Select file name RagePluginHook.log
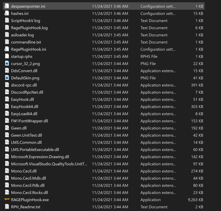 tap(29, 28)
